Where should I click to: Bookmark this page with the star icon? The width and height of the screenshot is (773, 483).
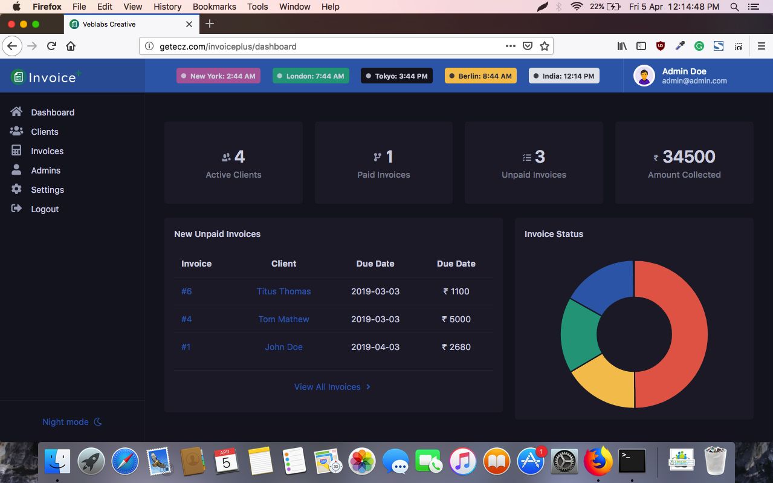click(x=544, y=46)
